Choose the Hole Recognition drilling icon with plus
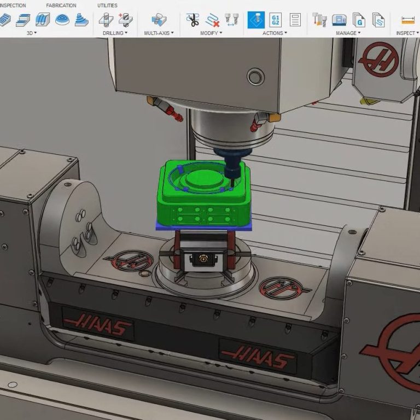Screen dimensions: 420x420 125,20
